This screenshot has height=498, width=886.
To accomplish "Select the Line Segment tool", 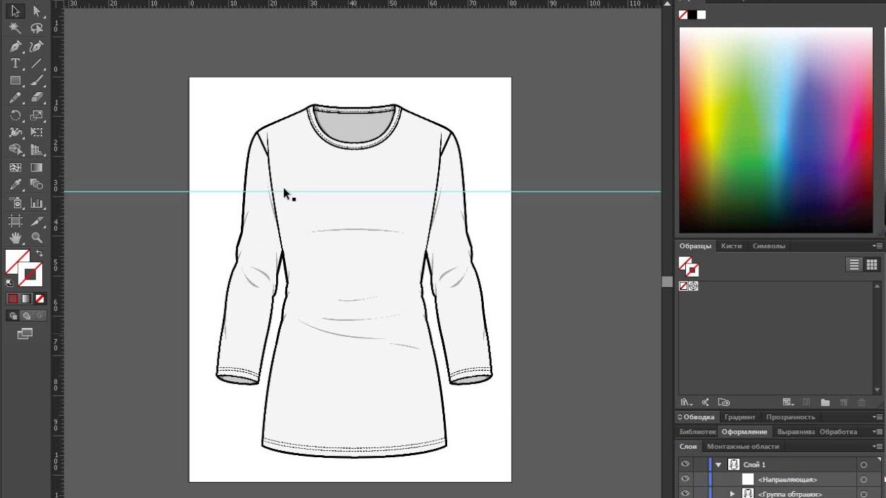I will coord(37,64).
